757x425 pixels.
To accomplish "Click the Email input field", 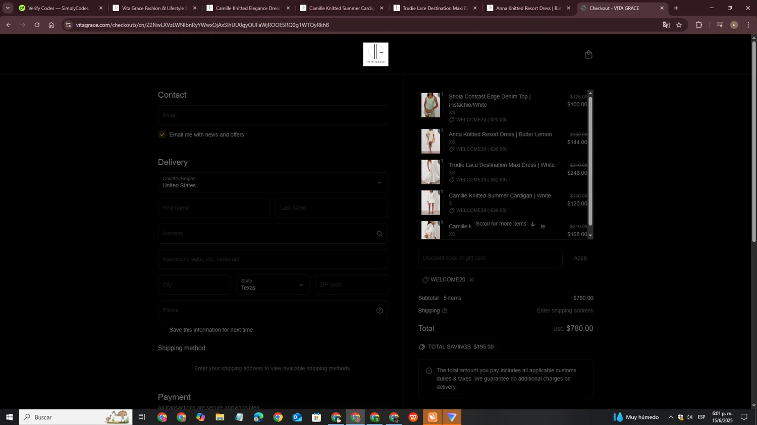I will pyautogui.click(x=273, y=115).
